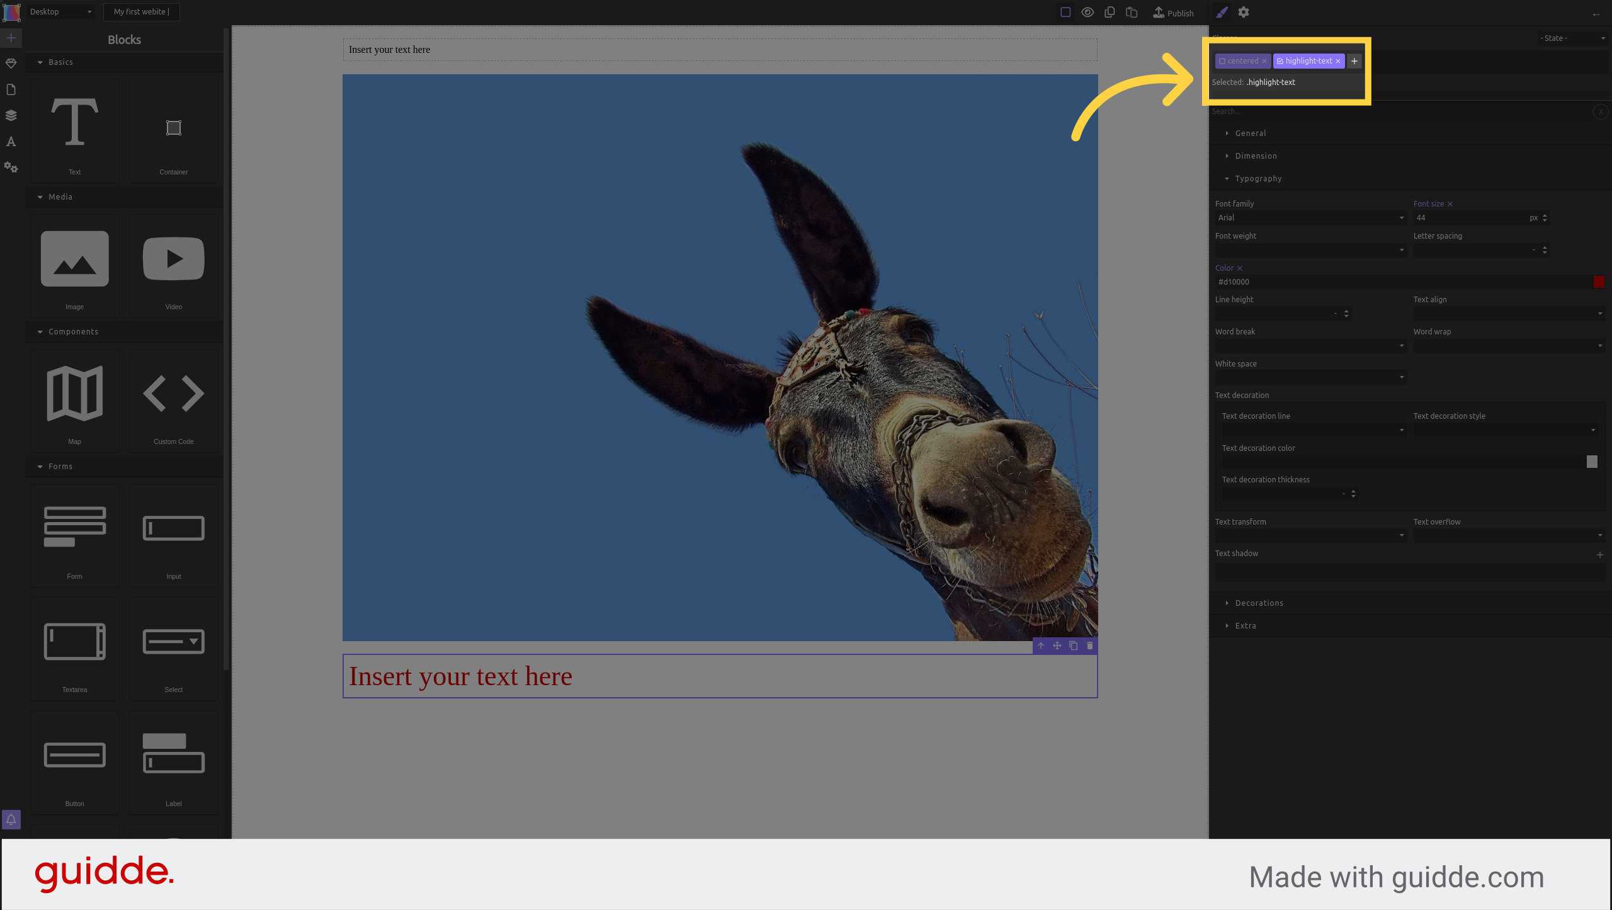Select the Typography 'A' icon in the sidebar

(11, 142)
